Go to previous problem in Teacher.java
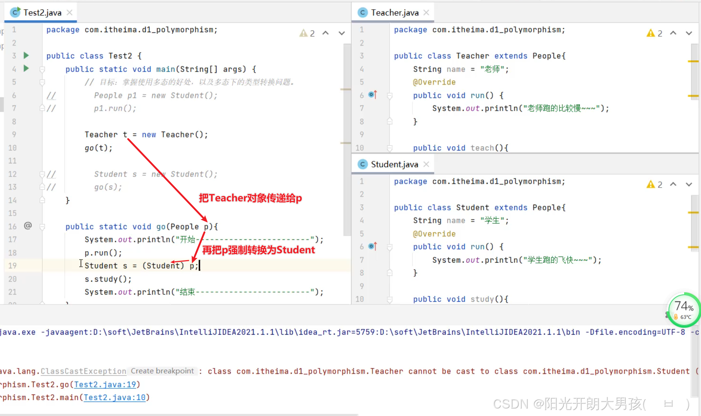 tap(673, 33)
